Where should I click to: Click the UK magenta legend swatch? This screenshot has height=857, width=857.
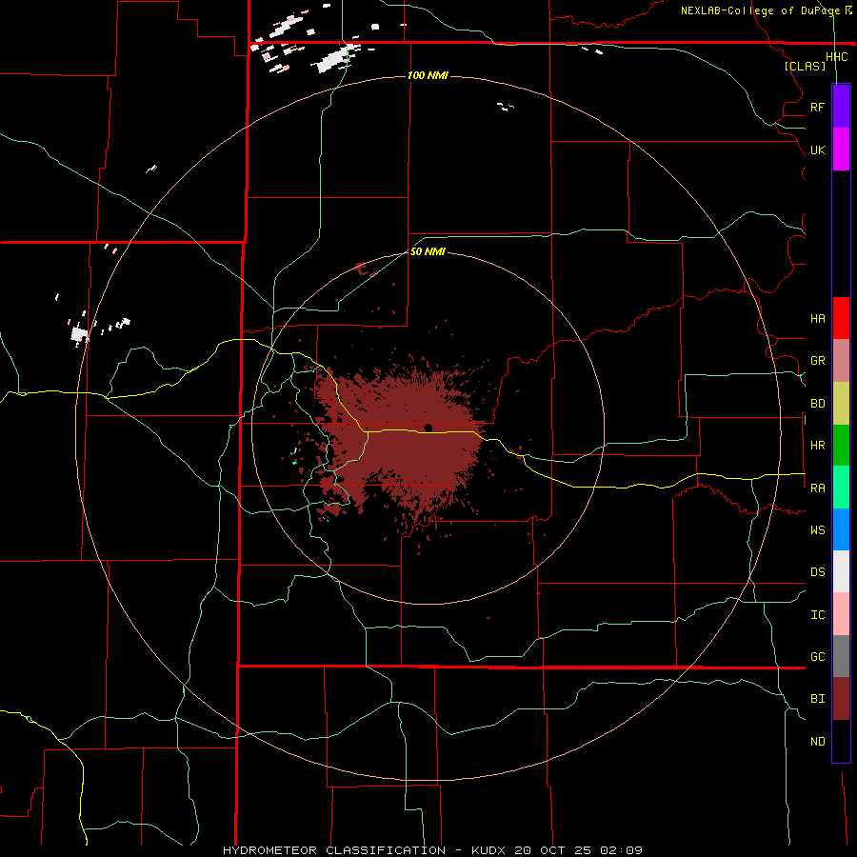pos(841,149)
